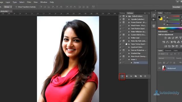Click the background yellow color swatch

pos(161,19)
